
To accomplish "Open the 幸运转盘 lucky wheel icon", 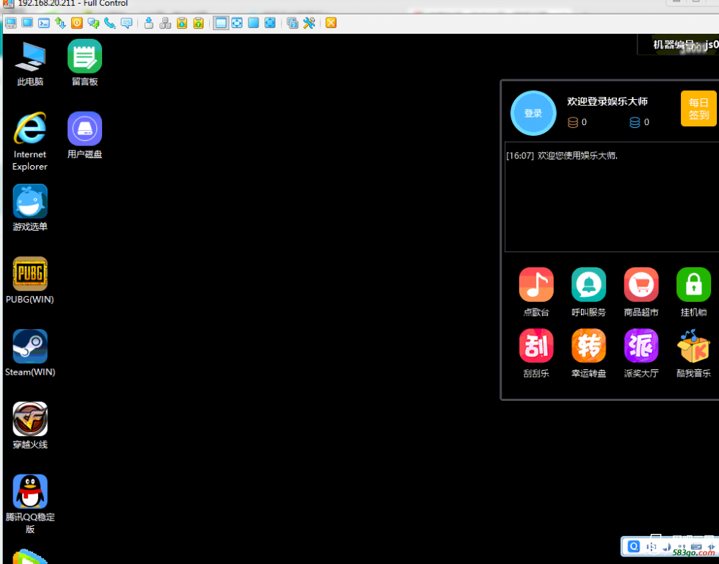I will click(588, 346).
